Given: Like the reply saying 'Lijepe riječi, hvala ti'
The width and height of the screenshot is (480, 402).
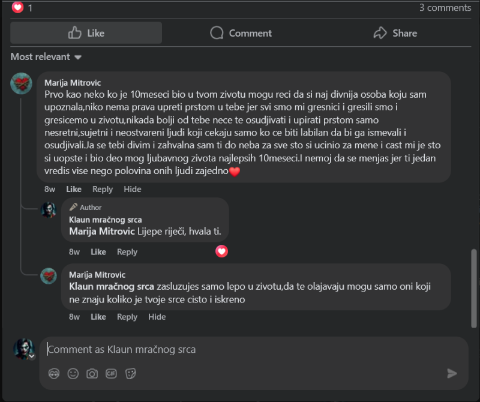Looking at the screenshot, I should point(98,252).
